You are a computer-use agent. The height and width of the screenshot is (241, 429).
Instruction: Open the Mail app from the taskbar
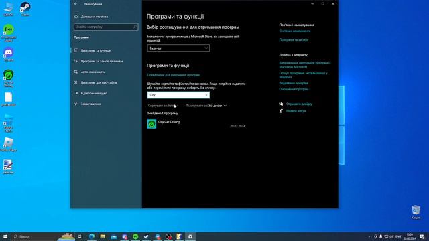[113, 236]
